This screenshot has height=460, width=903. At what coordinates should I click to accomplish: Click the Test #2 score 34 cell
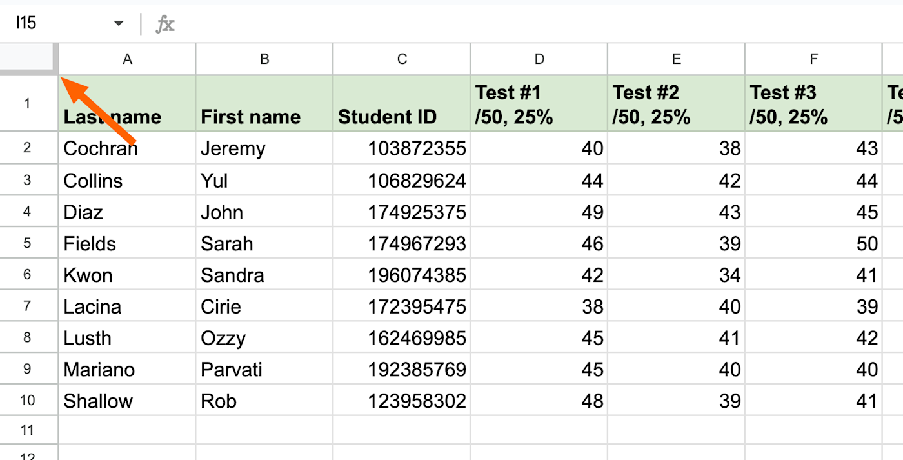pyautogui.click(x=676, y=275)
